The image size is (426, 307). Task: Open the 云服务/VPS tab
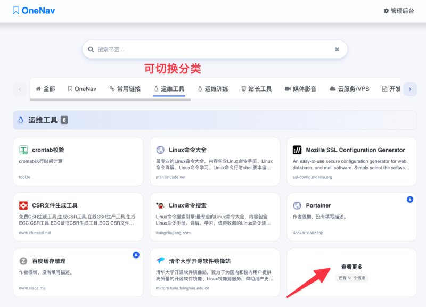tap(349, 89)
